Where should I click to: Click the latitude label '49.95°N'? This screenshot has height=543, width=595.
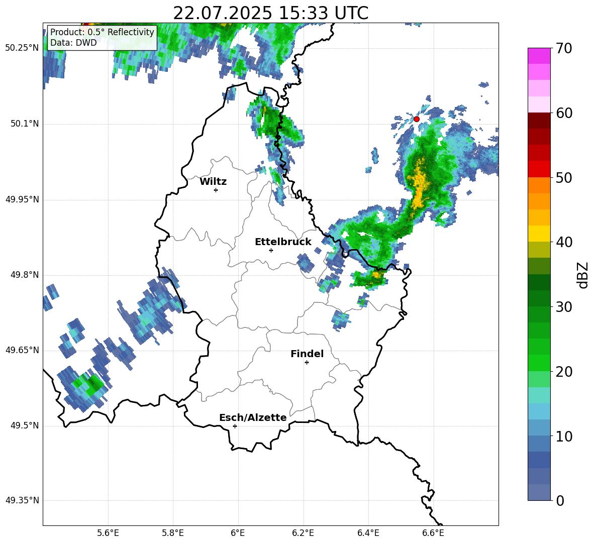[x=22, y=199]
